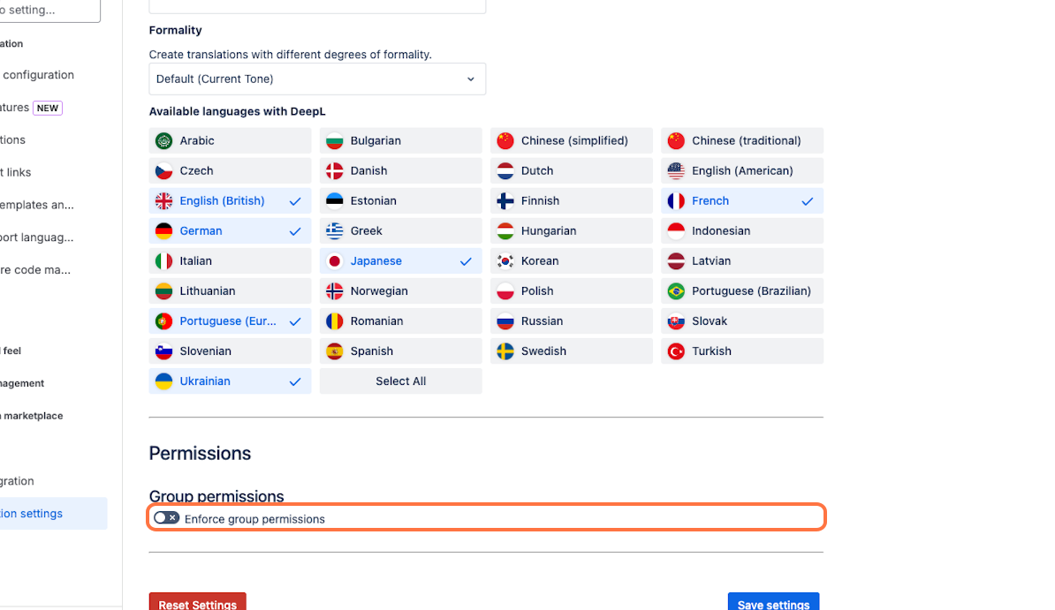
Task: Deselect the Ukrainian language option
Action: 230,381
